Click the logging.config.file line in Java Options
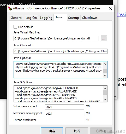Viewport: 126px width, 134px height. 58,67
